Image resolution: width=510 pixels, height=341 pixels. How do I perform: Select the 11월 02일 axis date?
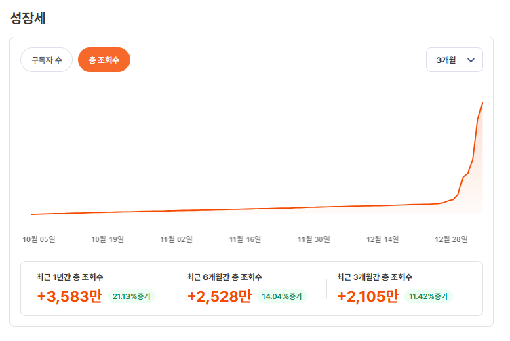(x=176, y=239)
